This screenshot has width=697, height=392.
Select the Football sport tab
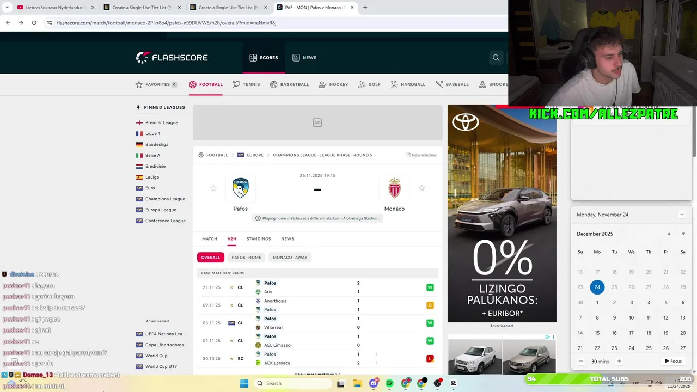tap(206, 84)
